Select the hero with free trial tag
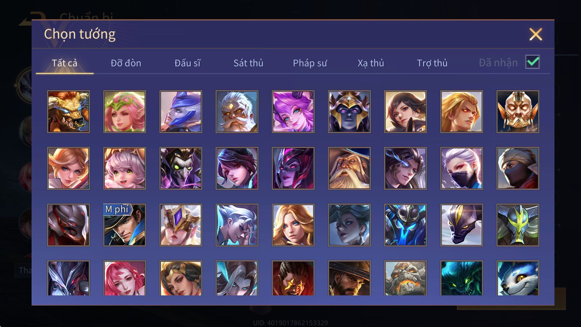Viewport: 581px width, 327px height. (x=125, y=225)
